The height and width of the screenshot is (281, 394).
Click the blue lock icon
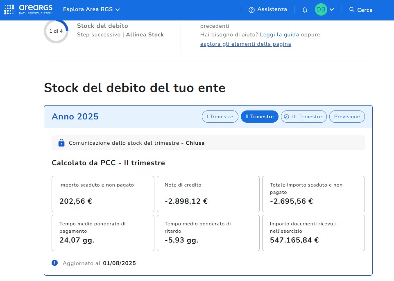(x=61, y=143)
